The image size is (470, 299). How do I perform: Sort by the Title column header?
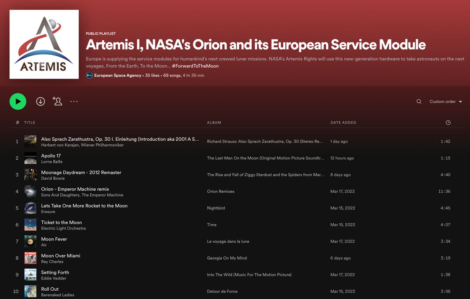(30, 123)
